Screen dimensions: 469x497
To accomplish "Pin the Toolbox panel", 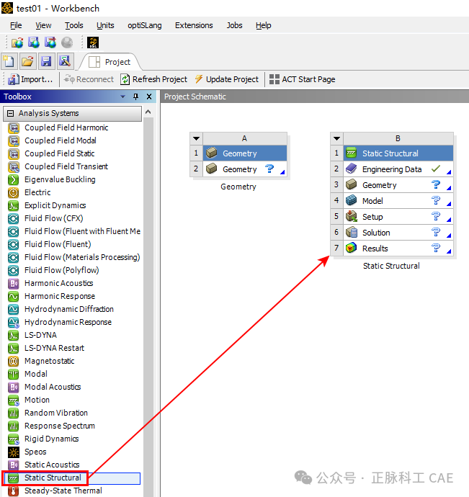I will 135,97.
